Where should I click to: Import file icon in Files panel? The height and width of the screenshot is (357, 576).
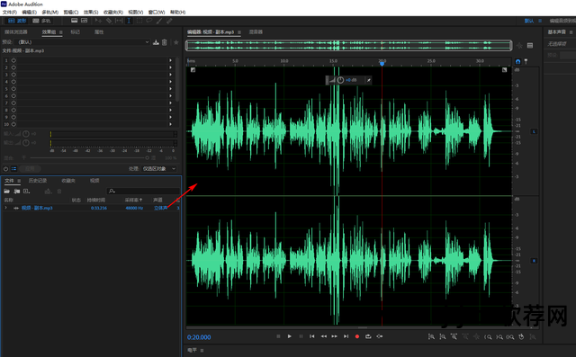point(17,192)
